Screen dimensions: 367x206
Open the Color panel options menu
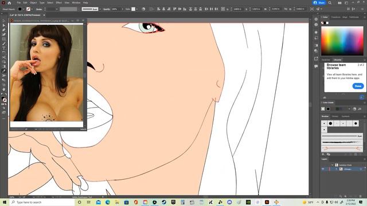365,17
